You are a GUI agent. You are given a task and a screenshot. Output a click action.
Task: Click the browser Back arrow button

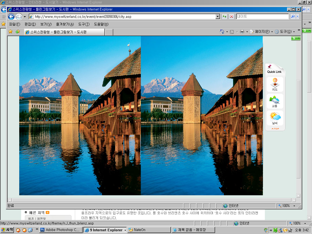point(11,17)
